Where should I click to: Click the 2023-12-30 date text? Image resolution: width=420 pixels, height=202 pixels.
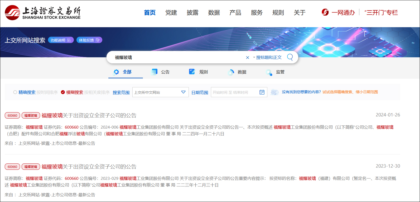click(388, 166)
